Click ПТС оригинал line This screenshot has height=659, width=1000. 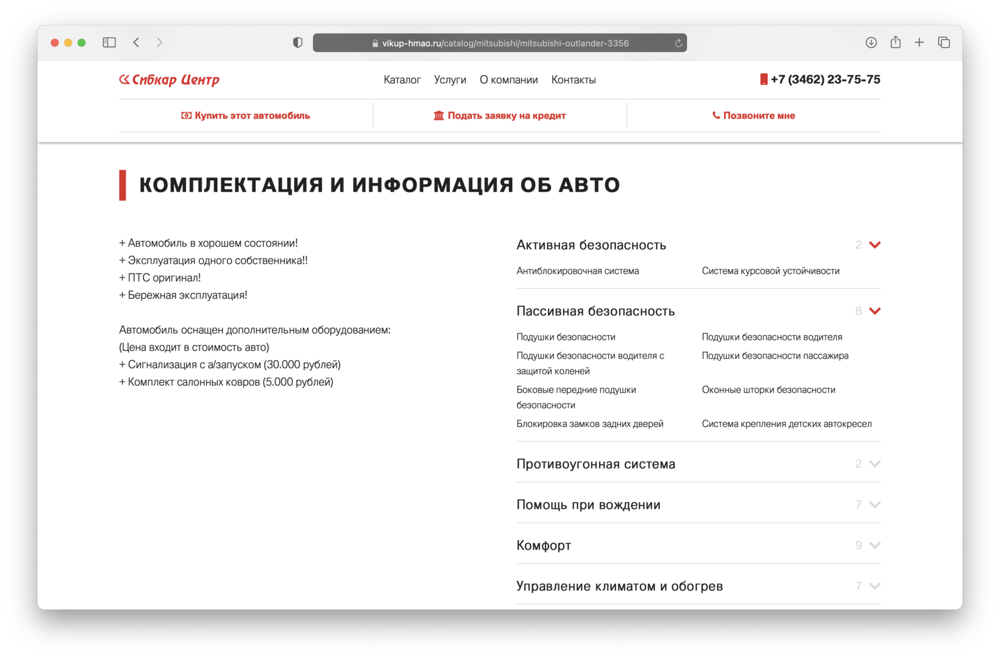(x=160, y=277)
